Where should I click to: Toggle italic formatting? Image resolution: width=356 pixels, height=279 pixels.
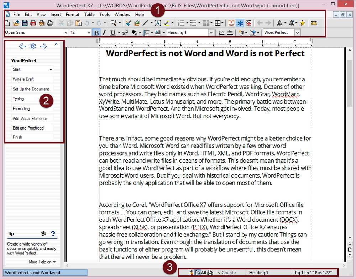pyautogui.click(x=104, y=33)
